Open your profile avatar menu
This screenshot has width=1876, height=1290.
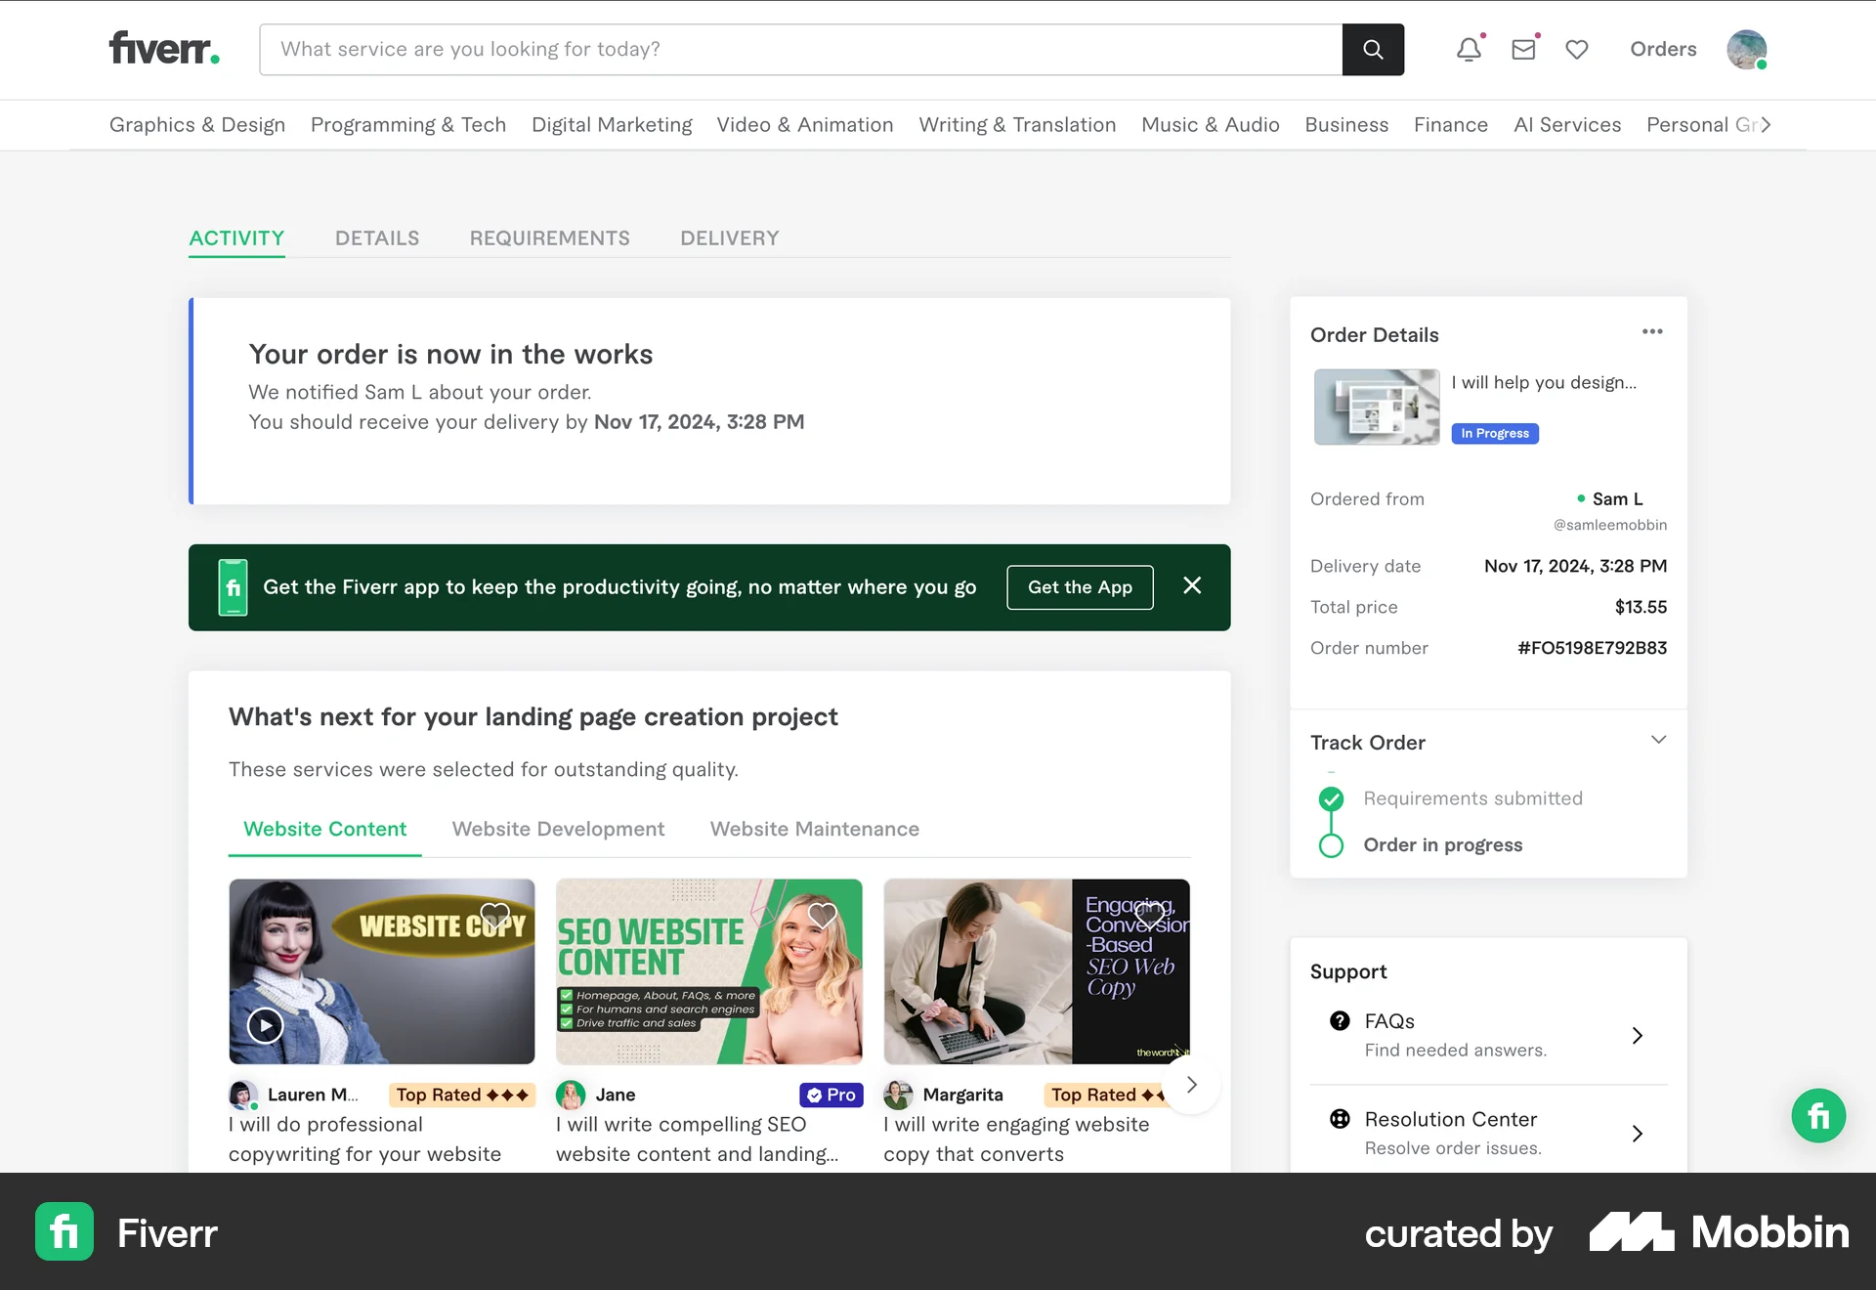click(x=1747, y=49)
